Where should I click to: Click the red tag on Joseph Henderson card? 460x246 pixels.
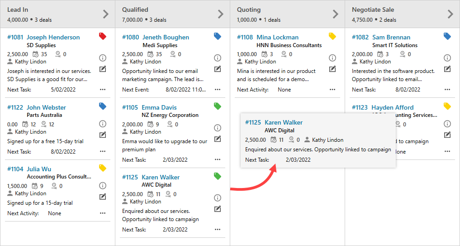103,36
